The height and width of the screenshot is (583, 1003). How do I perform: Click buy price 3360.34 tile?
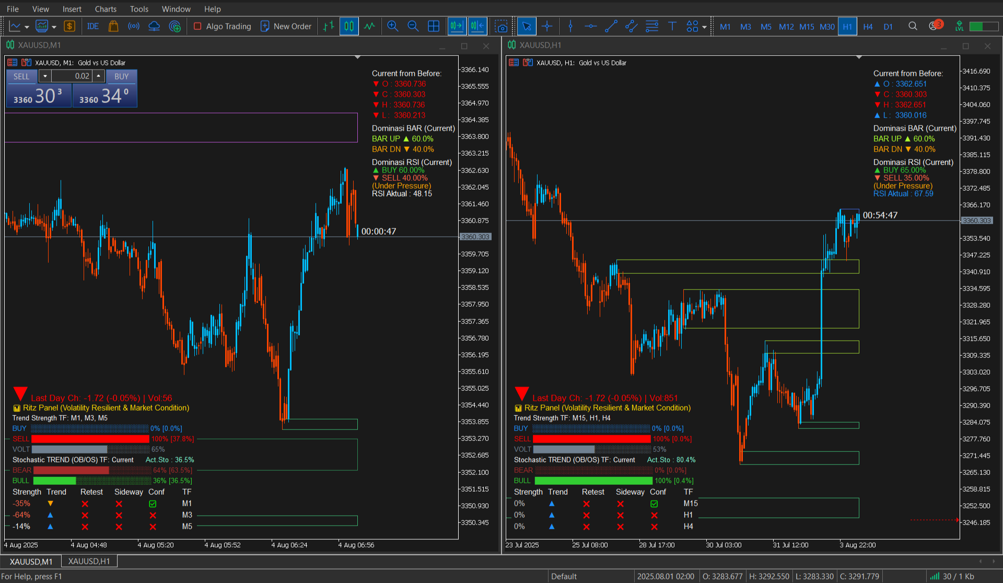[105, 96]
